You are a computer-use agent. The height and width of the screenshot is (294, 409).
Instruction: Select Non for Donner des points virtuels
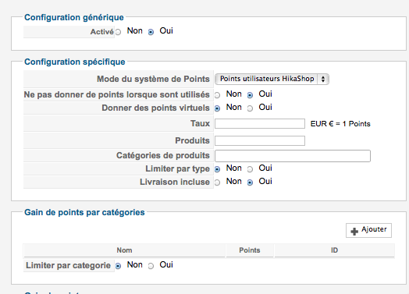[217, 108]
